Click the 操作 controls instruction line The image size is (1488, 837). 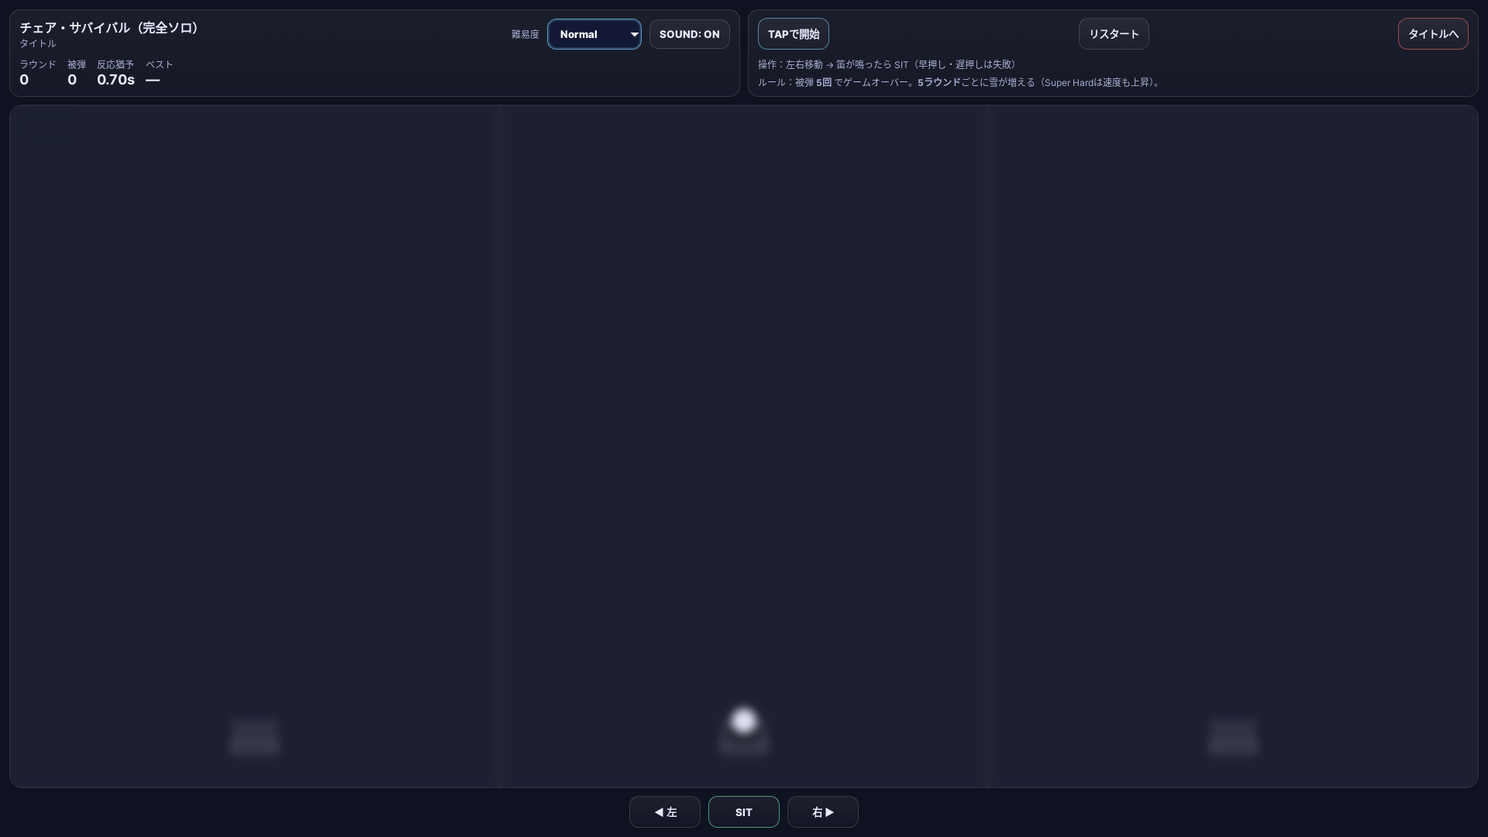click(887, 64)
